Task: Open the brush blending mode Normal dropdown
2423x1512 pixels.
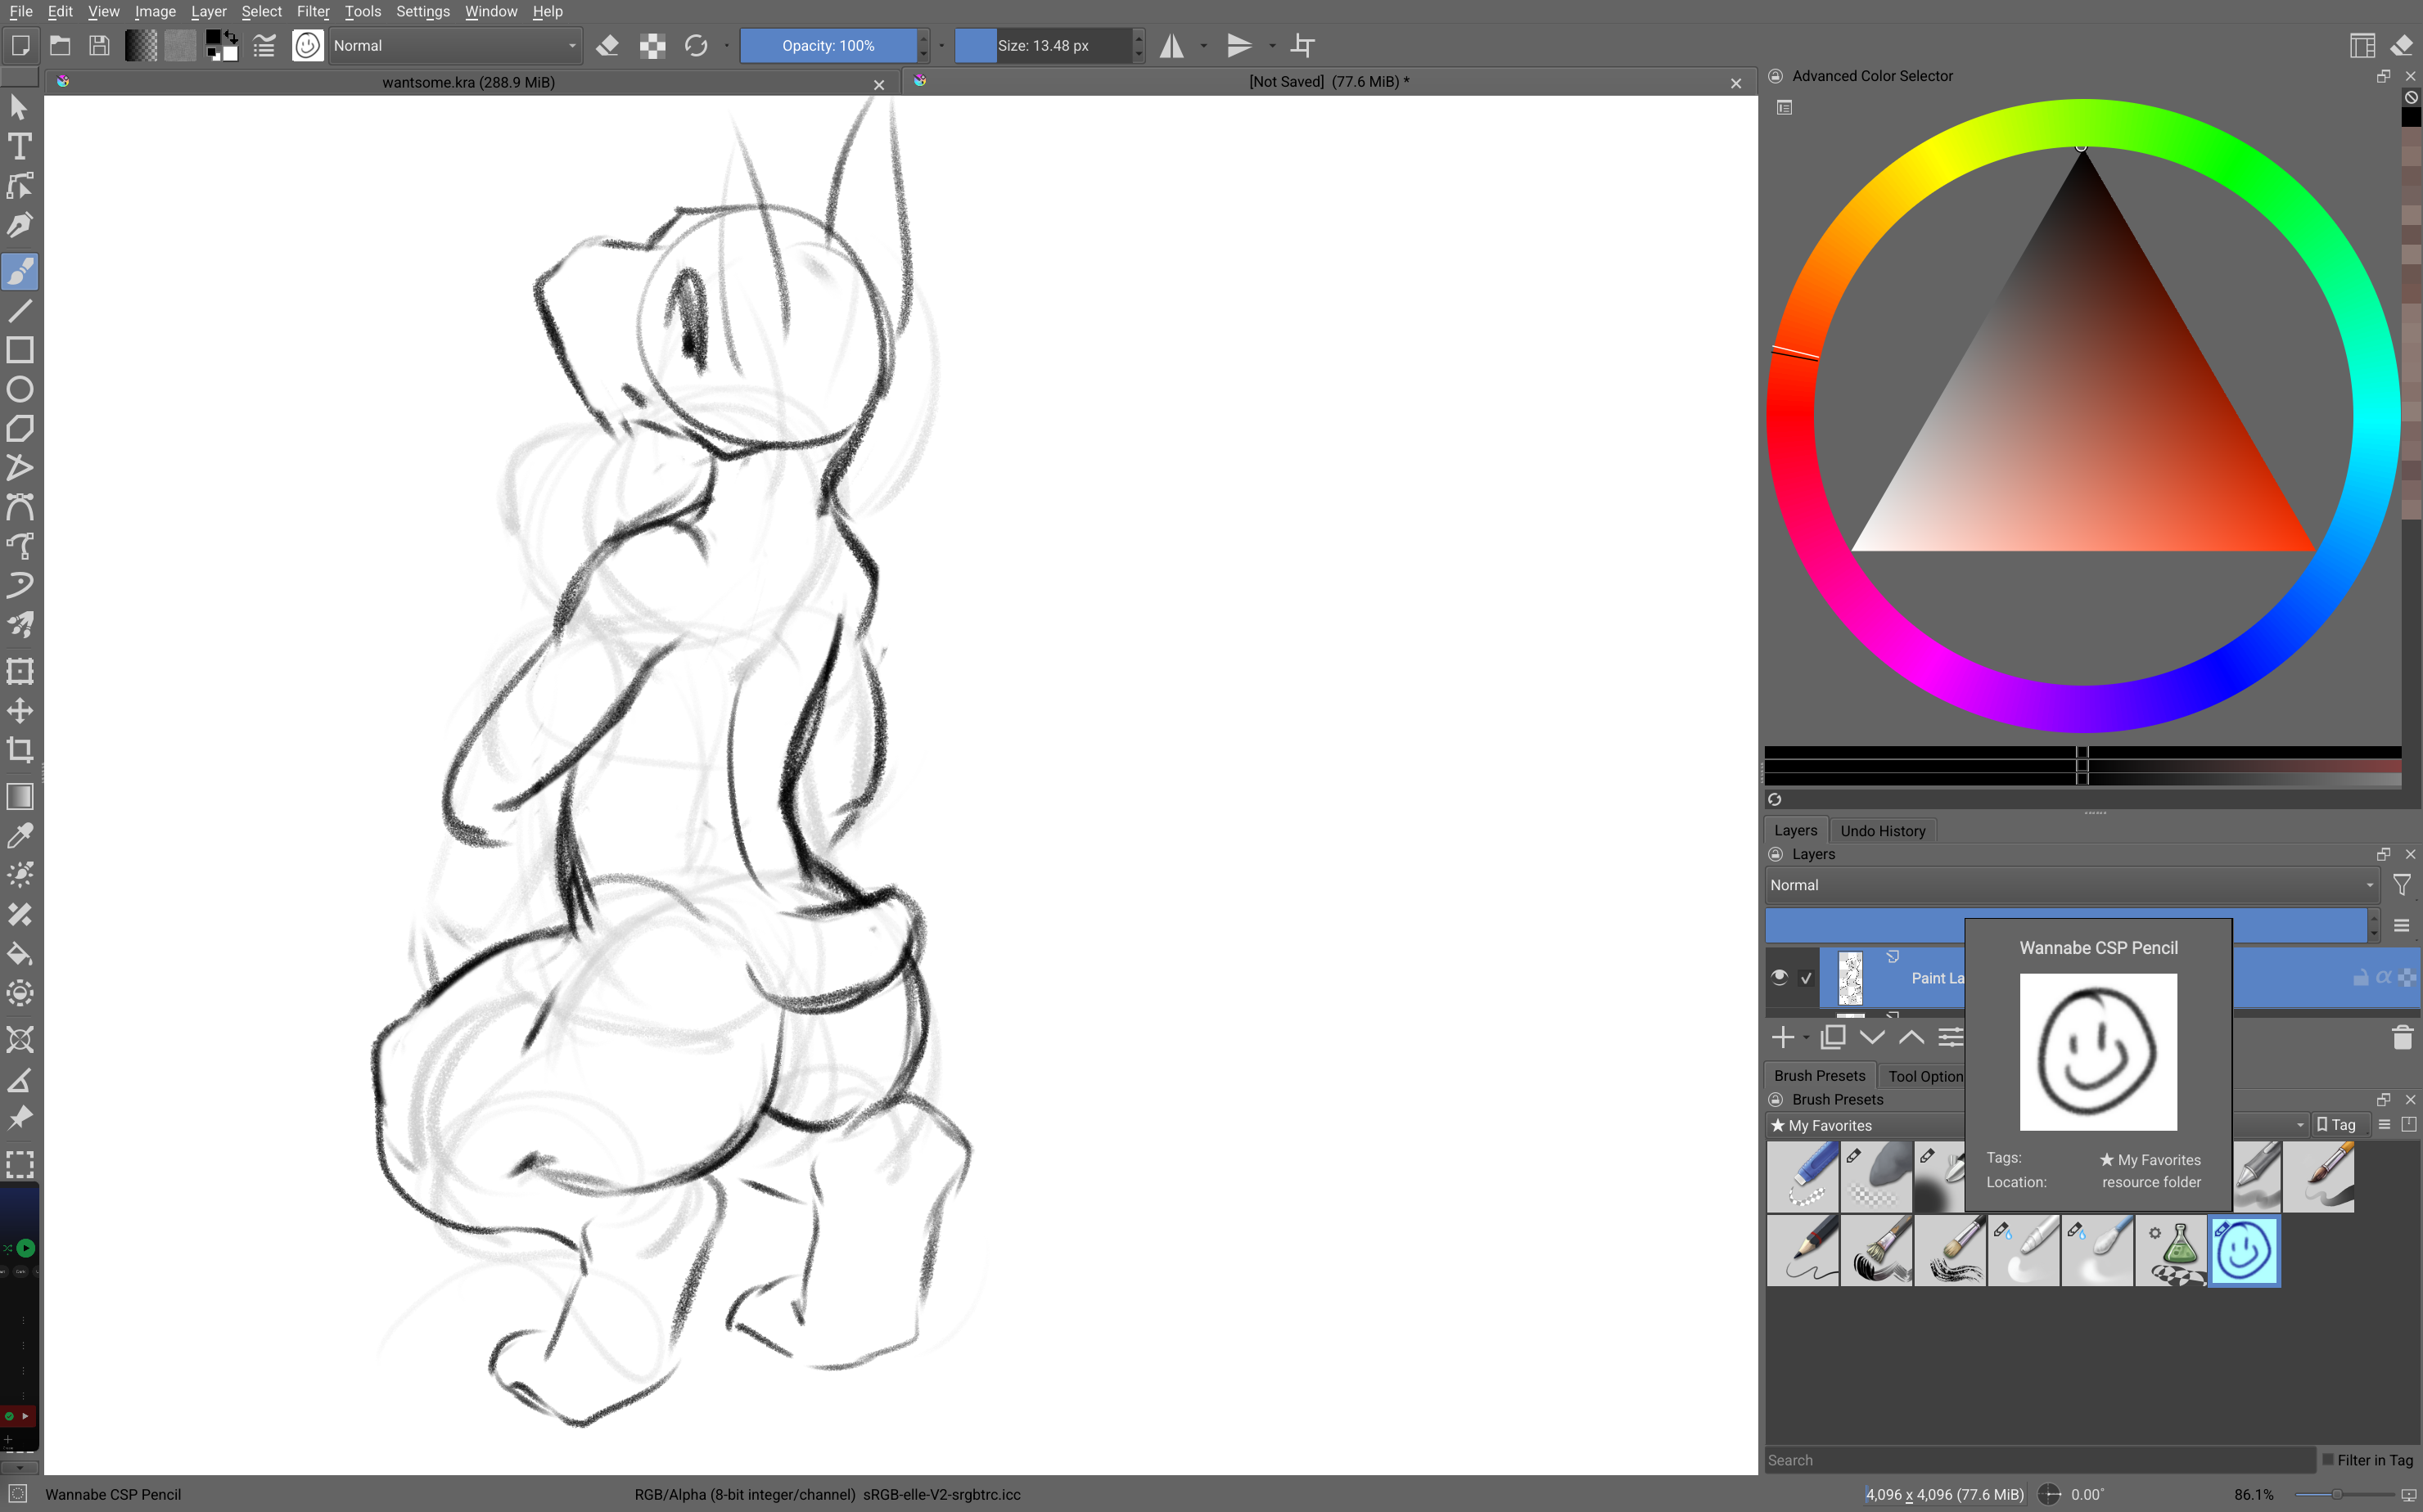Action: tap(453, 46)
